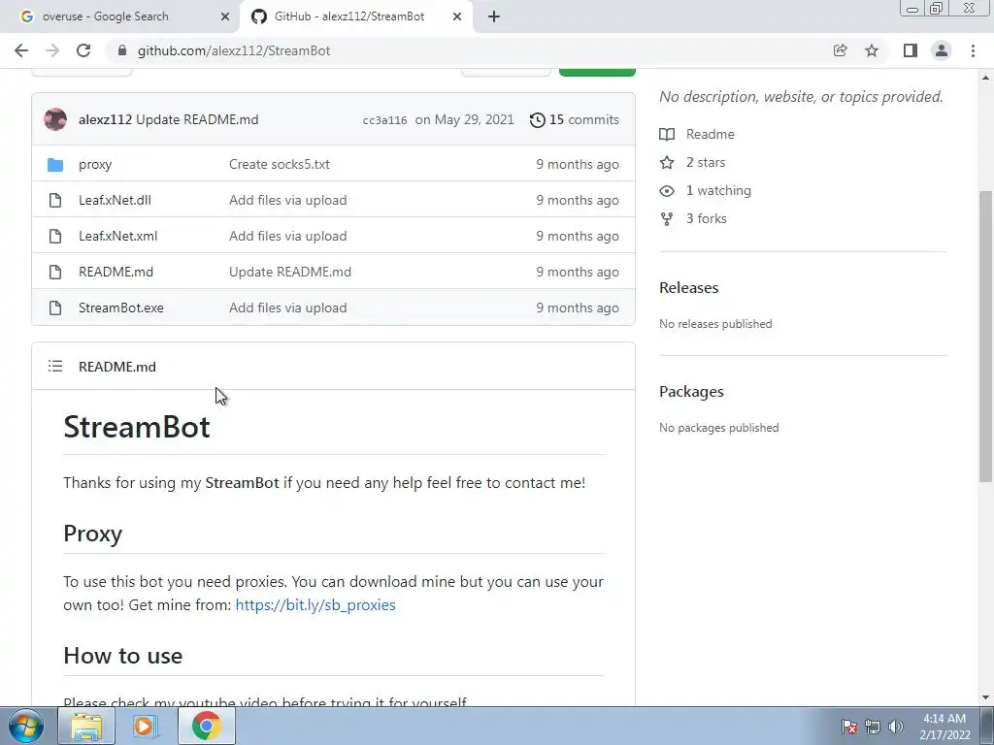Click the volume speaker tray icon
This screenshot has width=994, height=745.
point(896,727)
